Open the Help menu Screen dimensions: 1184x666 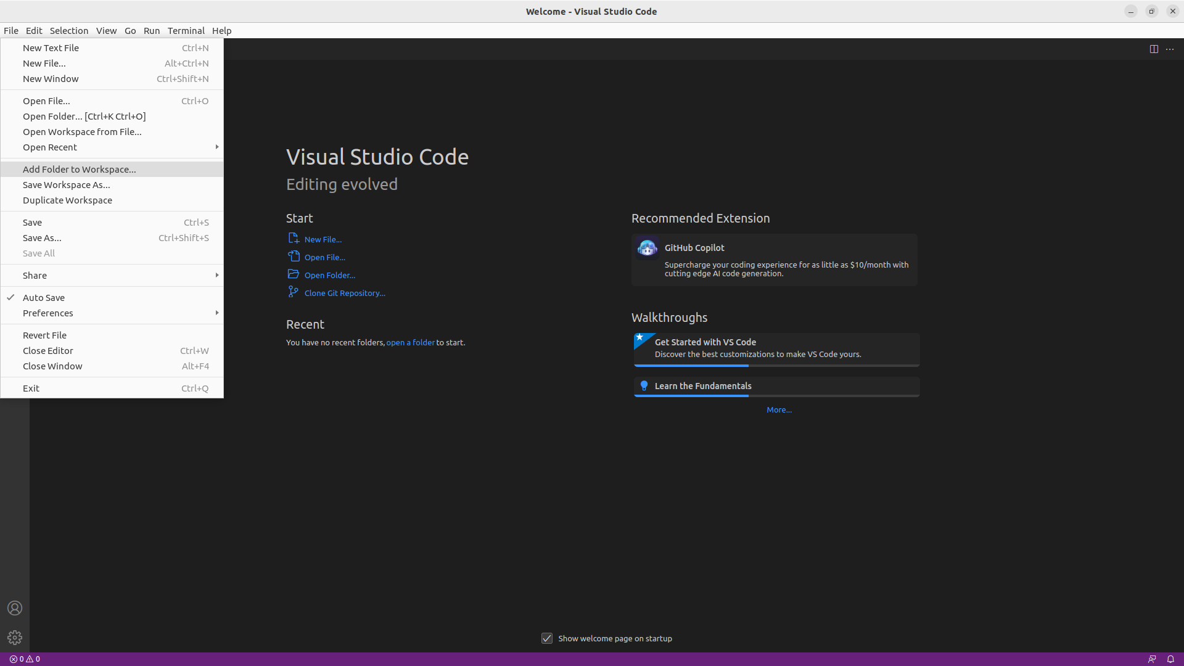tap(222, 31)
